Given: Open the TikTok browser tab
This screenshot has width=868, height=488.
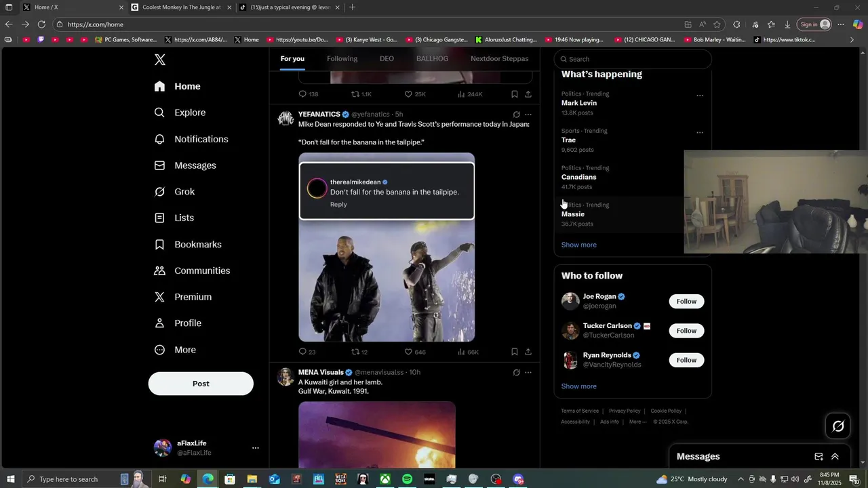Looking at the screenshot, I should click(x=290, y=7).
